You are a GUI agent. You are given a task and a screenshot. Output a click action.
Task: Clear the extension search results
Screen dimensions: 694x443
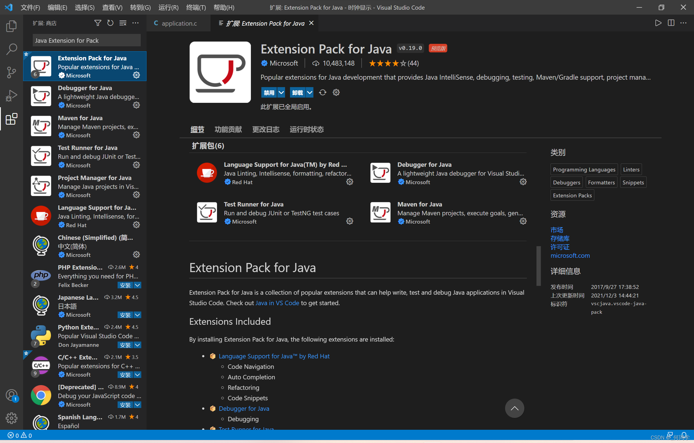123,23
